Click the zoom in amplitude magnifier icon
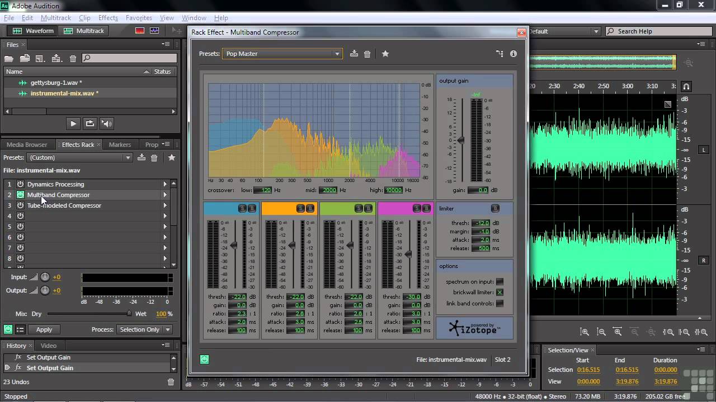716x402 pixels. 585,332
